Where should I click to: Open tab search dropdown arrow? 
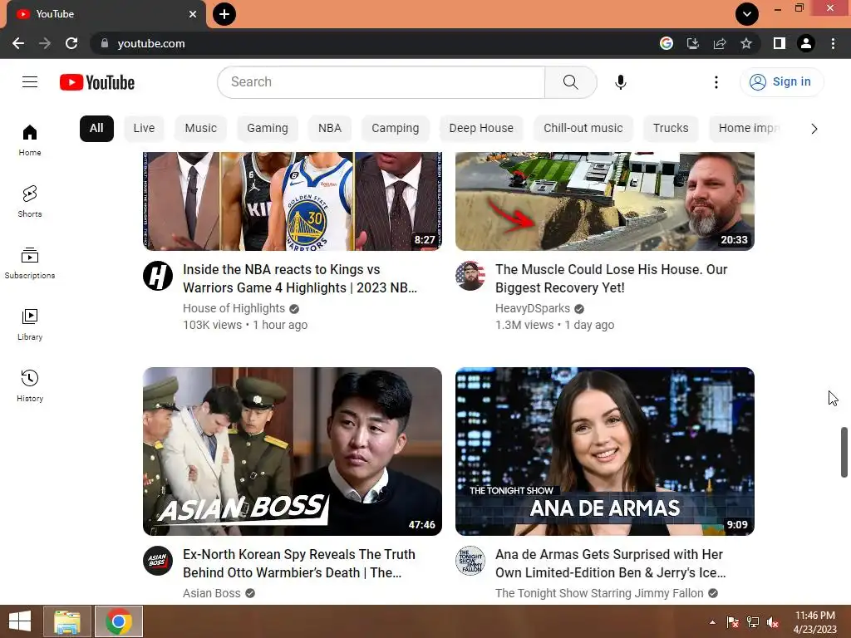tap(747, 14)
